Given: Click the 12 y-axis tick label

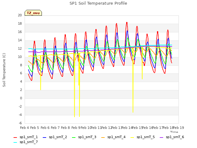Looking at the screenshot, I should pyautogui.click(x=20, y=48).
